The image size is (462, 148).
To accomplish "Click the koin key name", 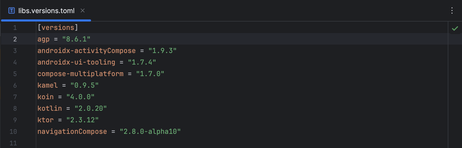I will pyautogui.click(x=46, y=97).
